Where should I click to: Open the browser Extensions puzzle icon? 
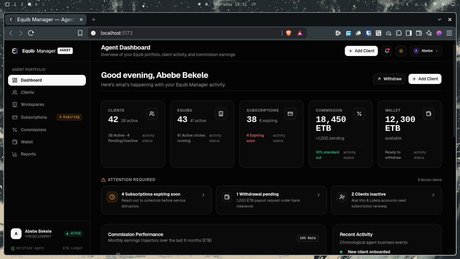pos(399,33)
